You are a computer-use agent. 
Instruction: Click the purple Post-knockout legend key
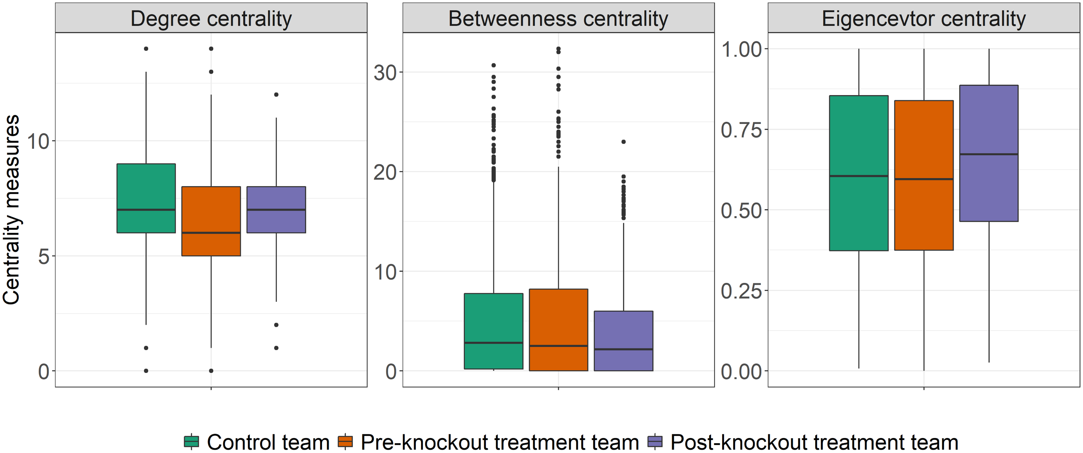(655, 441)
